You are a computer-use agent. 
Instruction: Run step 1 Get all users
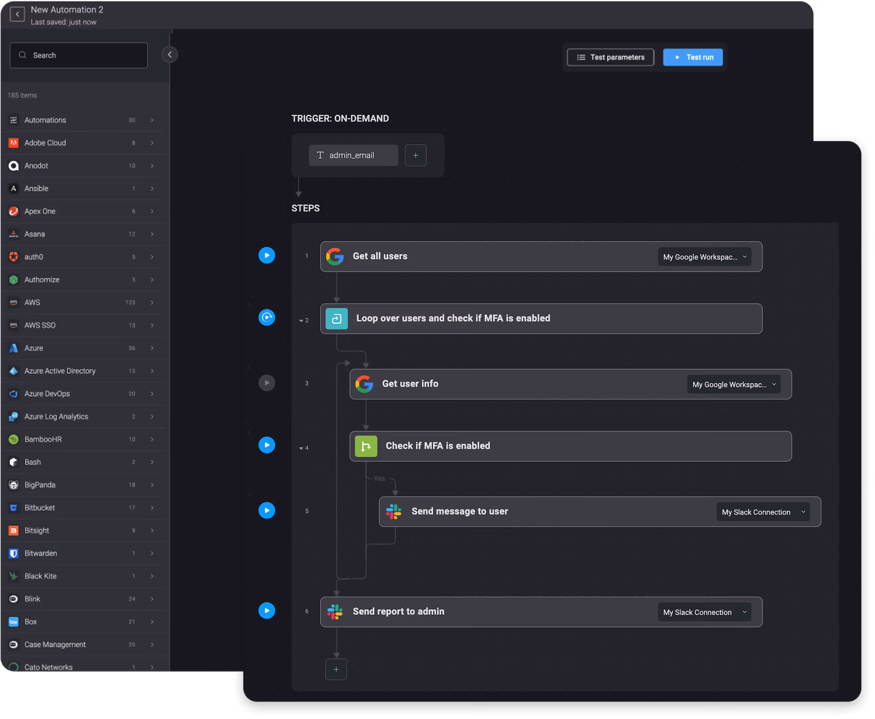coord(267,255)
